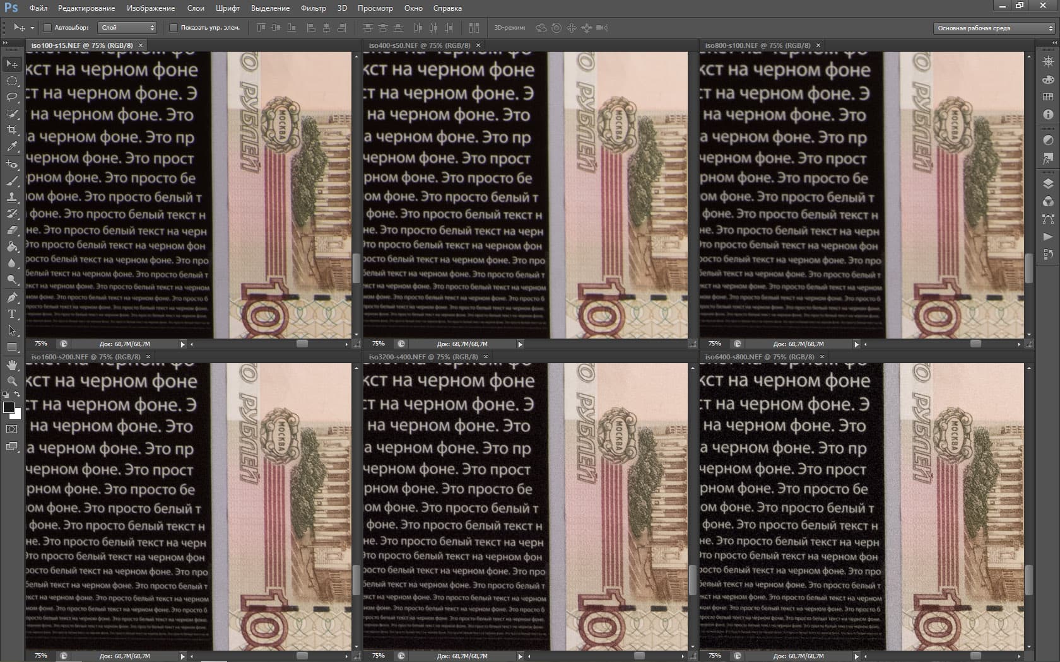Open the History panel icon
The width and height of the screenshot is (1060, 662).
(1048, 254)
